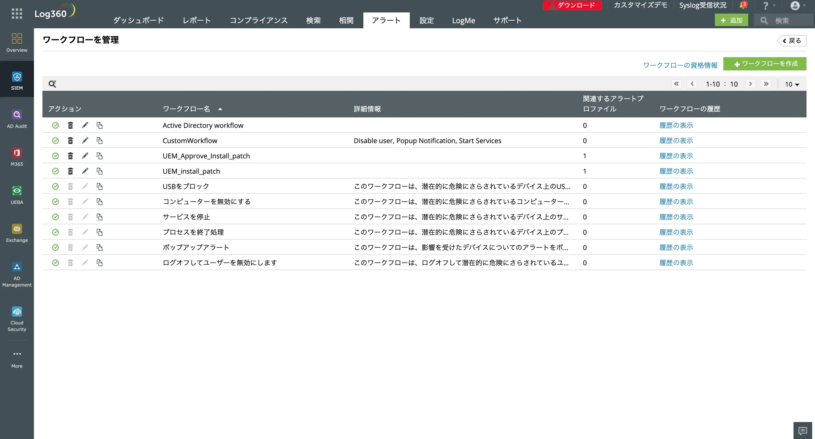Open the notifications bell icon
This screenshot has width=815, height=439.
click(743, 5)
